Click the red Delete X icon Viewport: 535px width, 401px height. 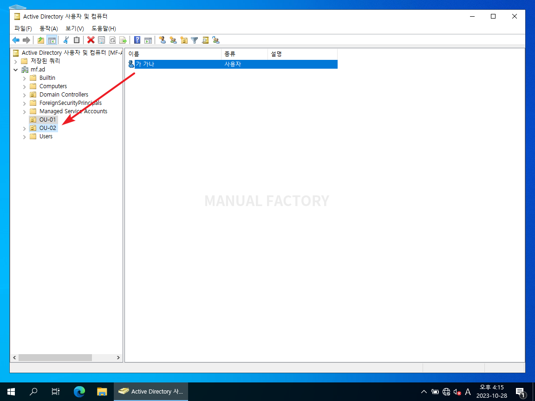click(91, 40)
